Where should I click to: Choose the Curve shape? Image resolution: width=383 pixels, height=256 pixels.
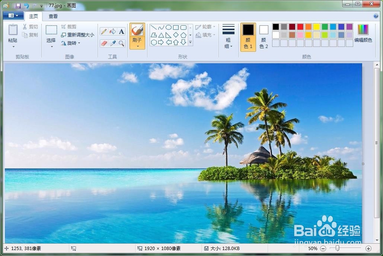click(x=161, y=27)
